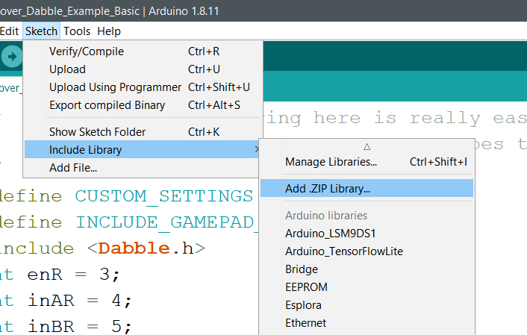Close the open Sketch menu

click(41, 31)
